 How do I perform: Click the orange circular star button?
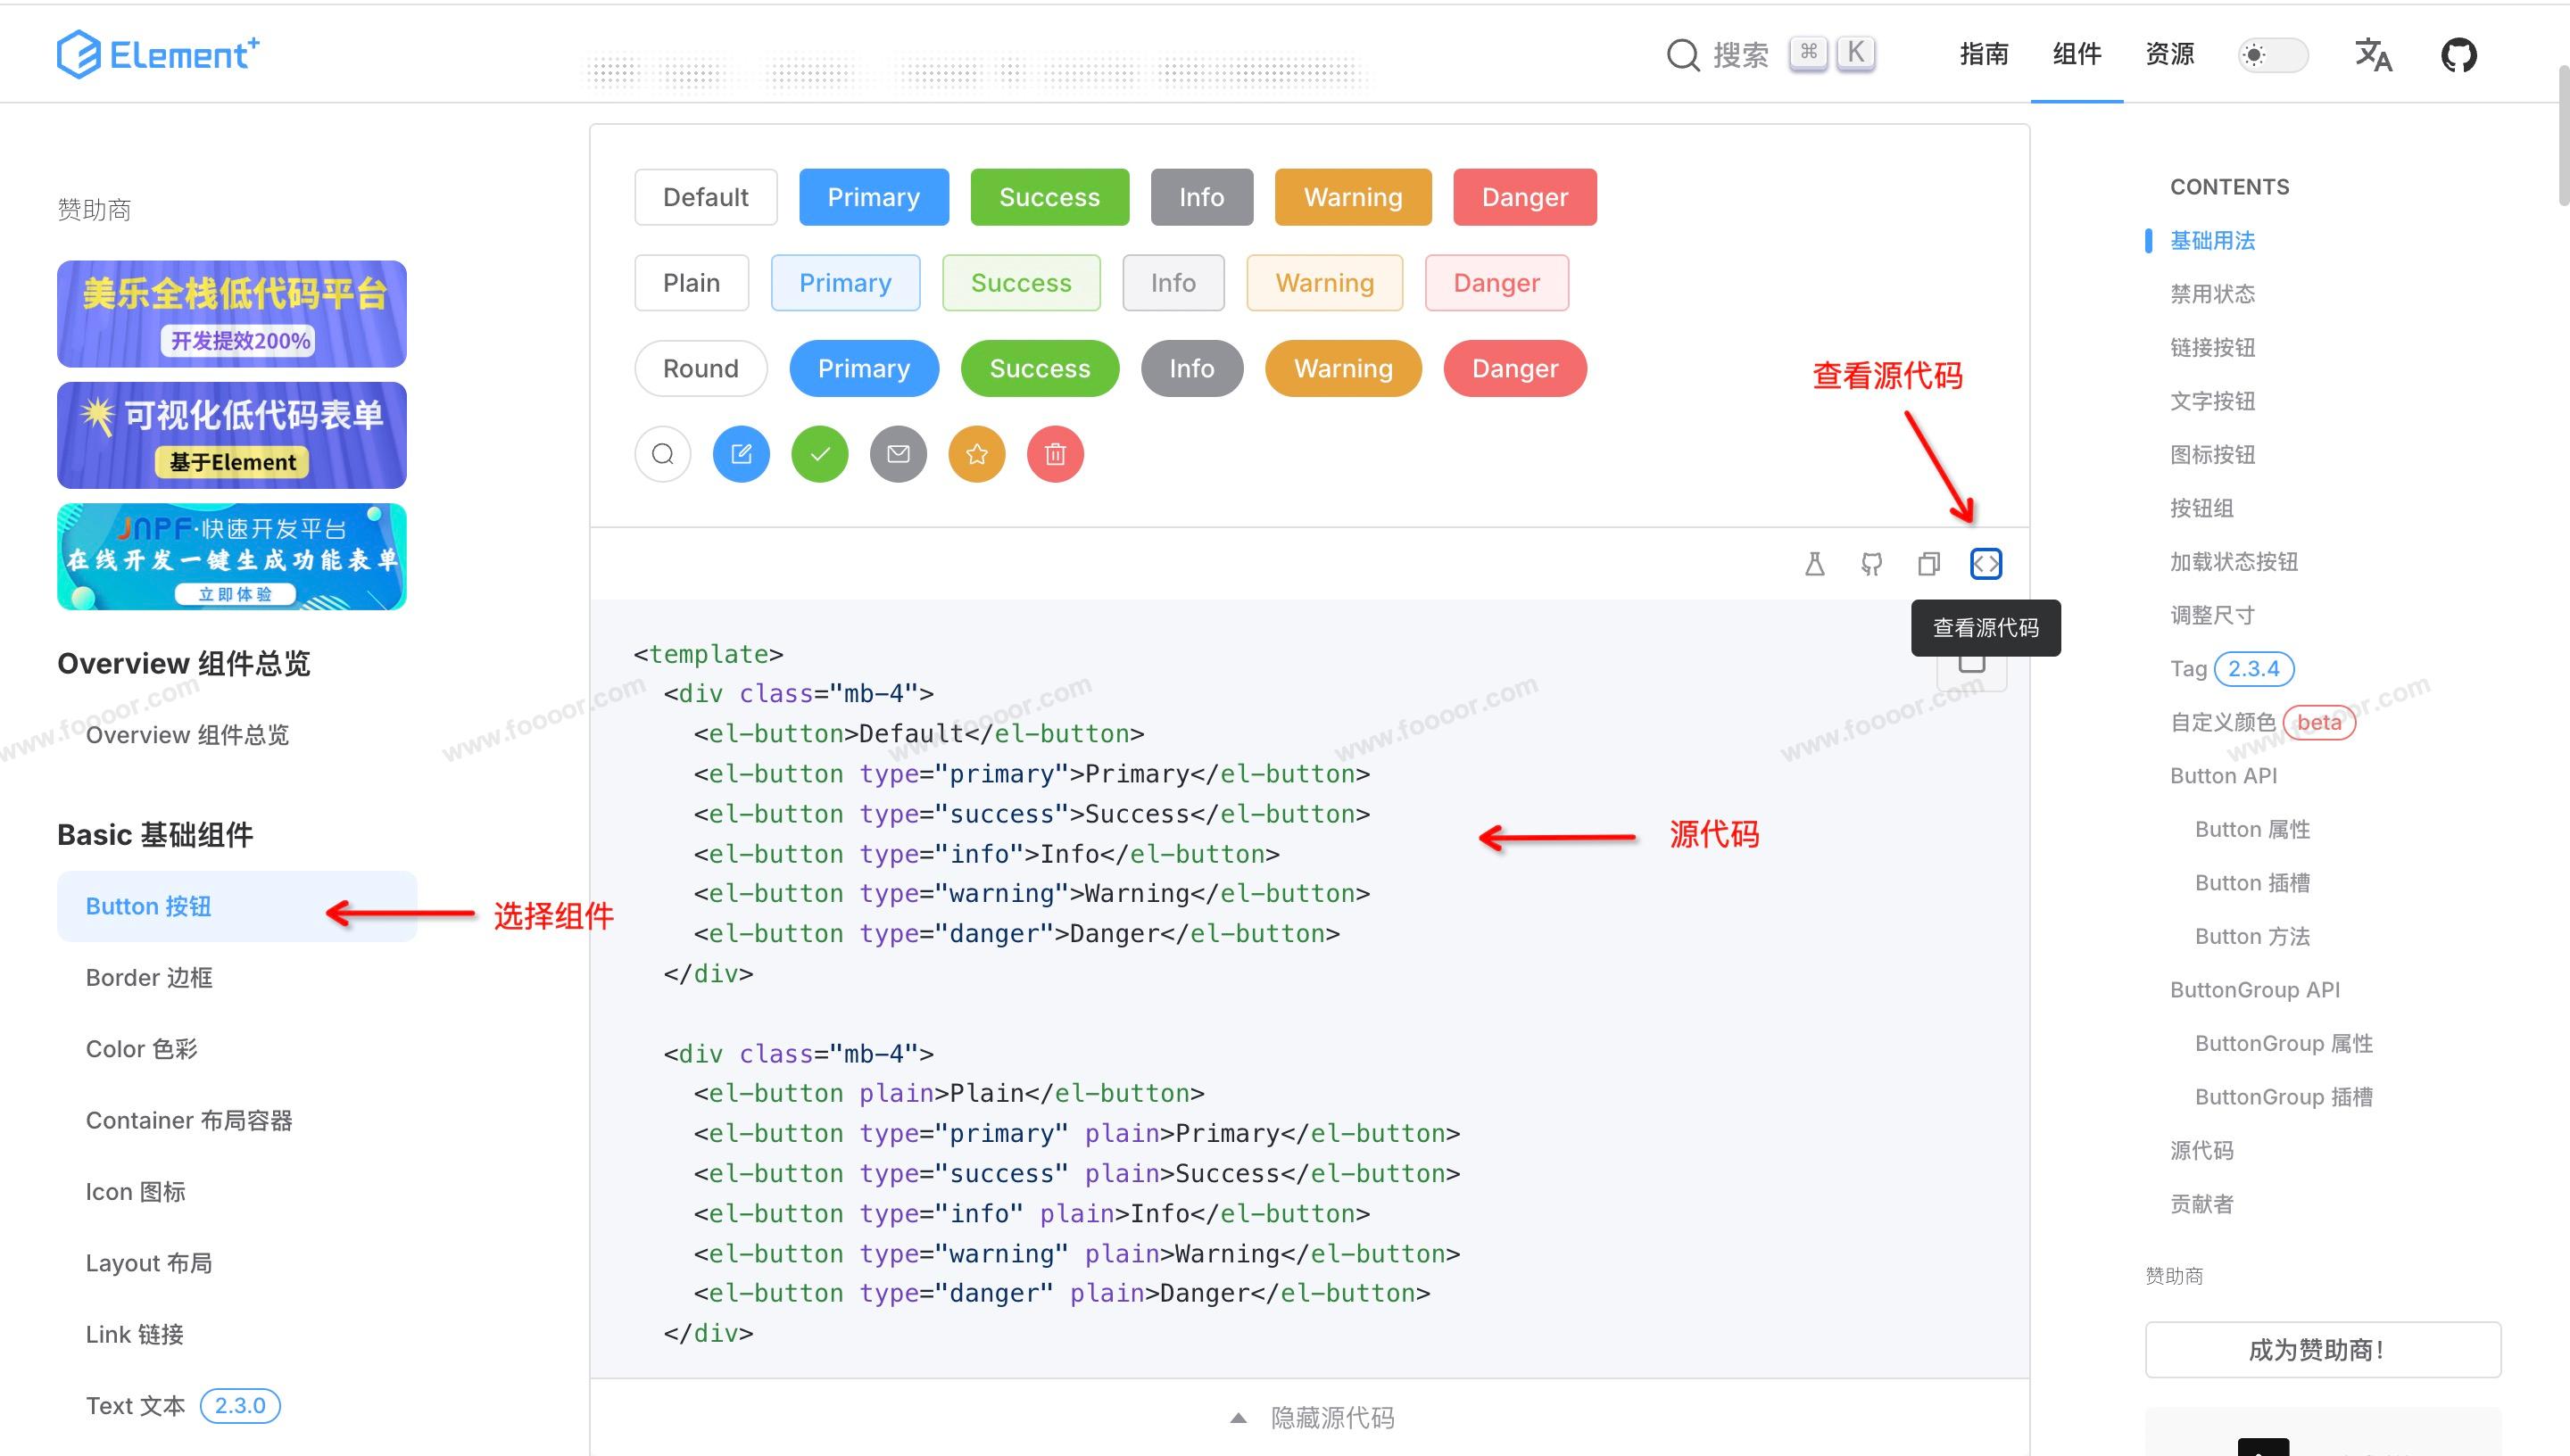pyautogui.click(x=976, y=454)
